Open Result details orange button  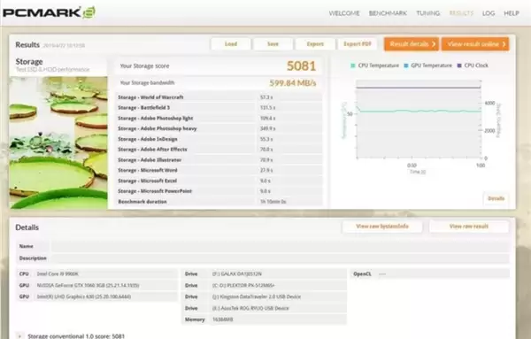(x=412, y=44)
